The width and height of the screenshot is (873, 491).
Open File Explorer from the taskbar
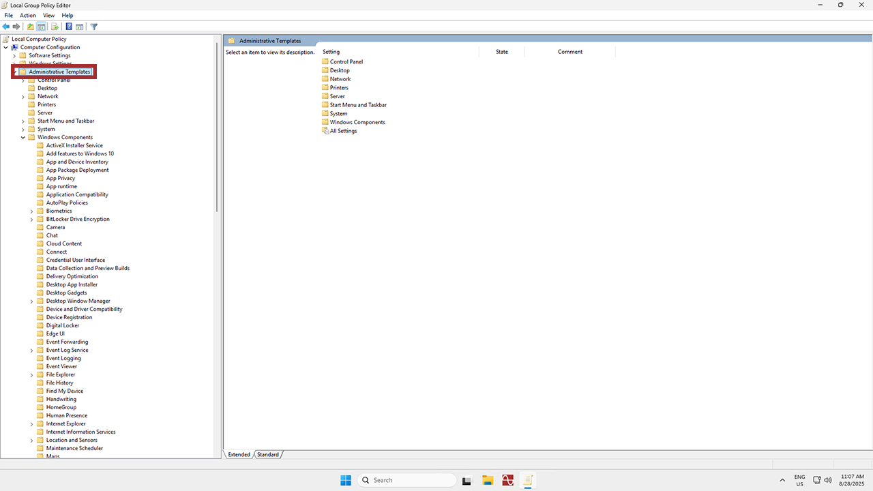click(x=488, y=480)
